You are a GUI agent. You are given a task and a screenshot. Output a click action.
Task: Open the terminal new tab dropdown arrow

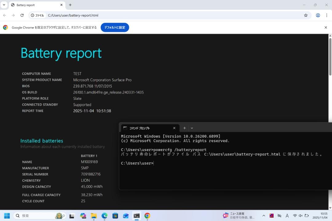tap(192, 128)
